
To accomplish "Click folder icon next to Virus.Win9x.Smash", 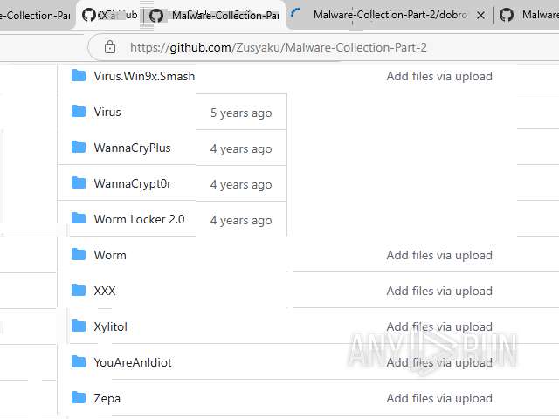I will click(79, 76).
